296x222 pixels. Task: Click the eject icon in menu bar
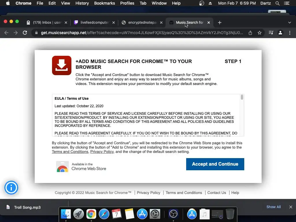[x=210, y=3]
